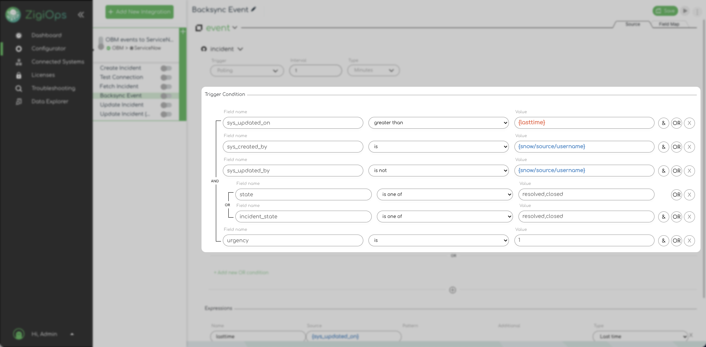Open the 'greater than' operator dropdown
Viewport: 706px width, 347px height.
pos(438,123)
